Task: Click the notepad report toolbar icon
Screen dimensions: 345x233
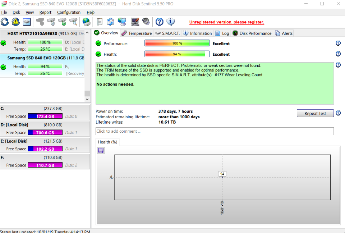Action: pos(100,22)
